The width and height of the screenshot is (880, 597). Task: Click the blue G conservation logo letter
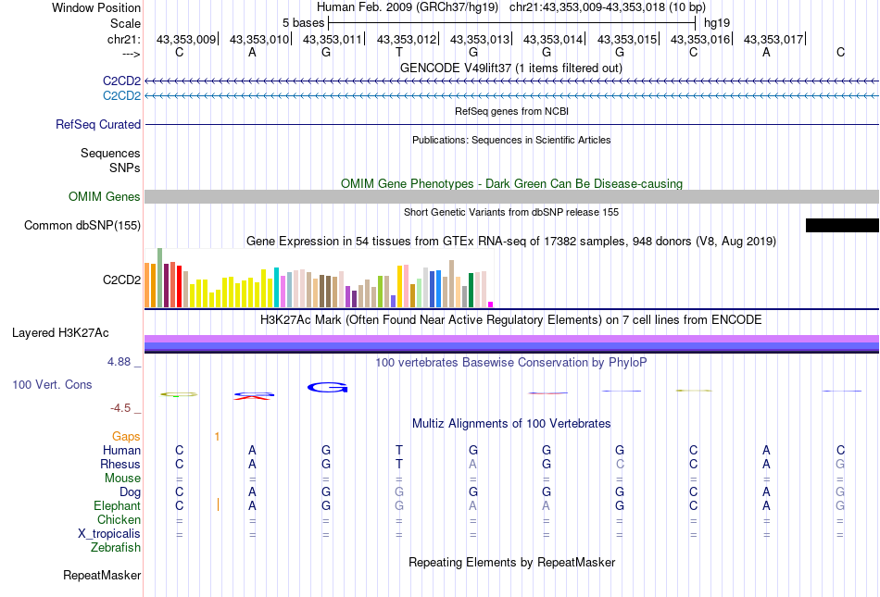tap(328, 387)
